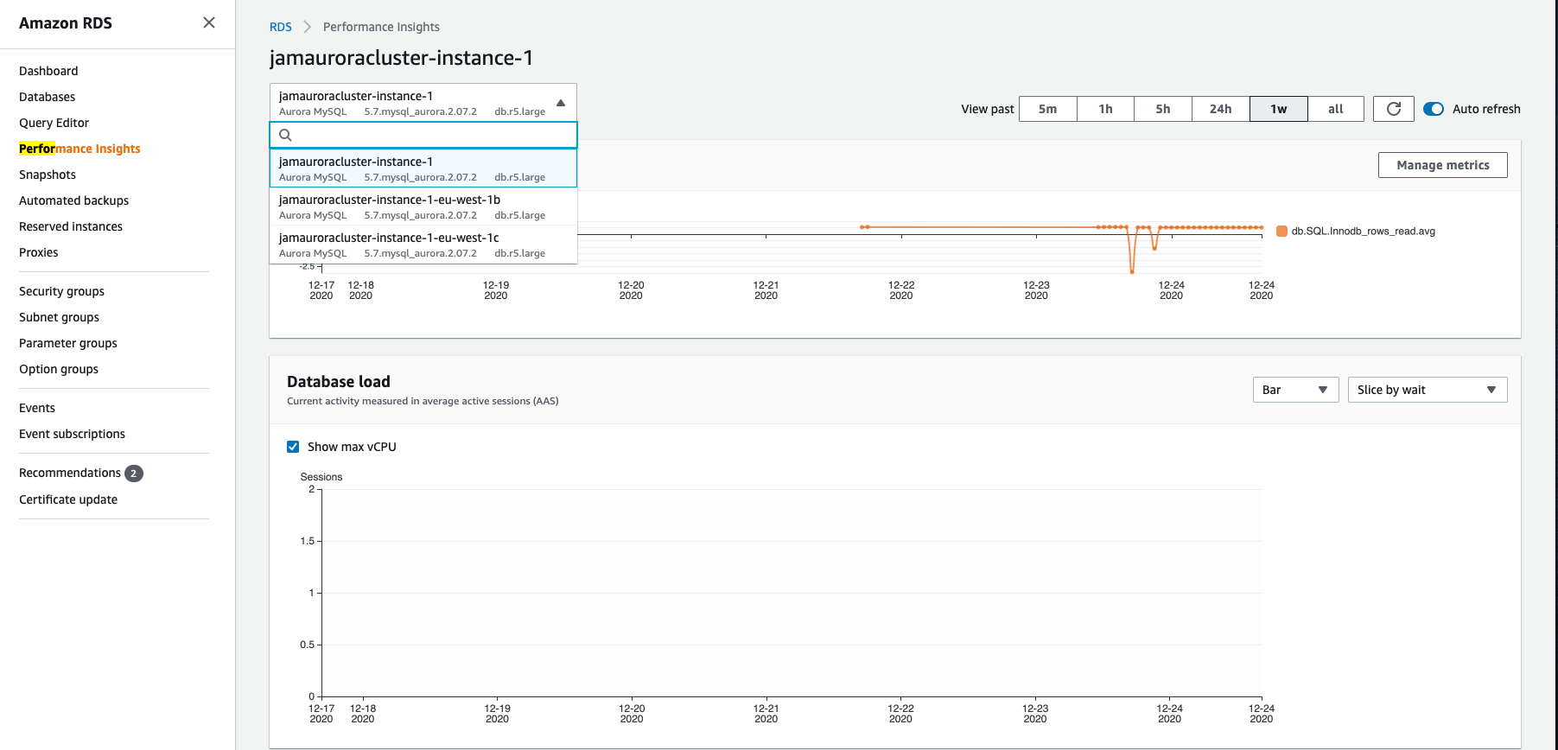Go to RDS breadcrumb link

pyautogui.click(x=281, y=27)
